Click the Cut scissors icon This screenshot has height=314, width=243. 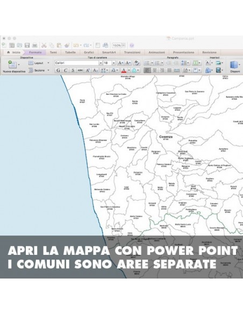pos(44,46)
